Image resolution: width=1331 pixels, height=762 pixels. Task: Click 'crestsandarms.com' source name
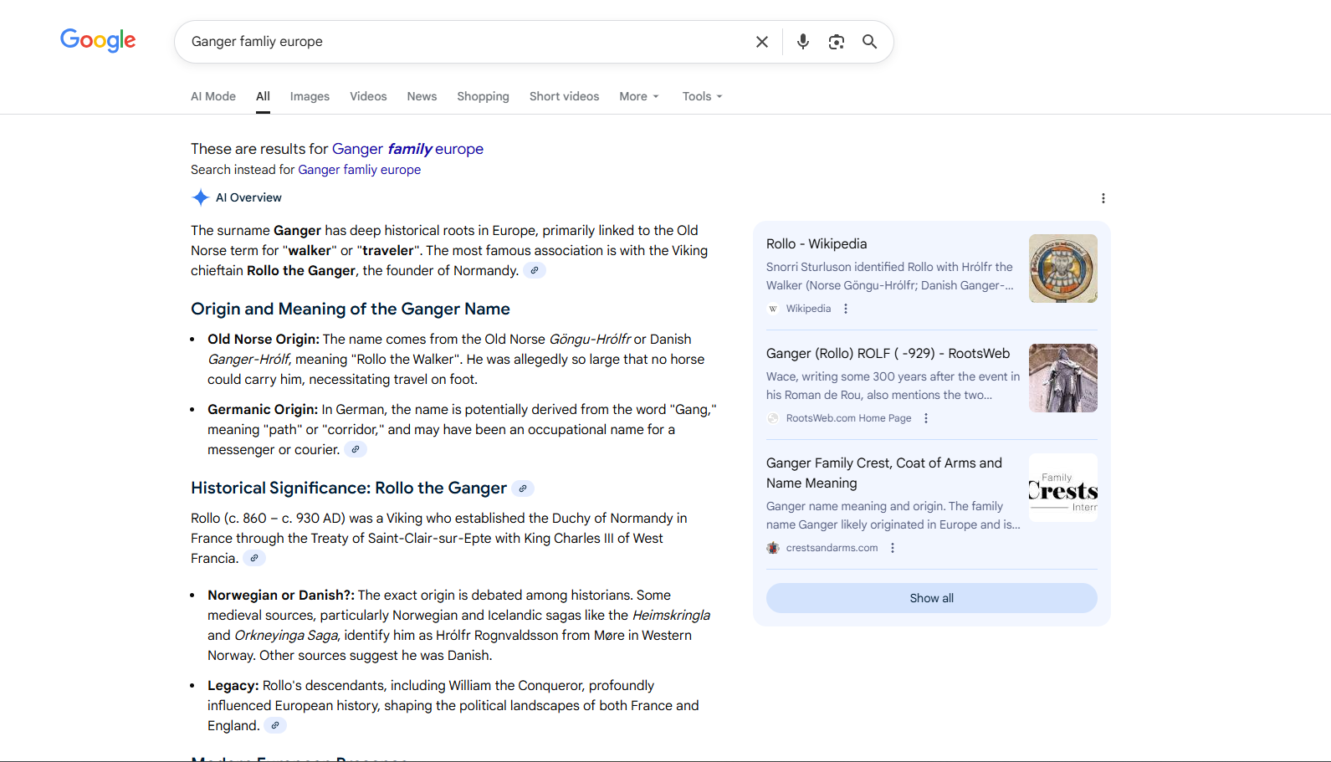(832, 548)
